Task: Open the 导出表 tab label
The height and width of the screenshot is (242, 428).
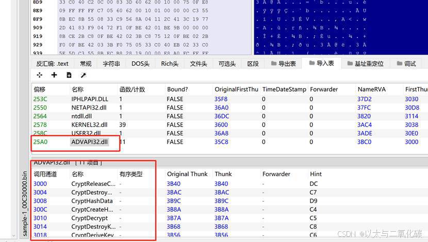Action: point(287,63)
